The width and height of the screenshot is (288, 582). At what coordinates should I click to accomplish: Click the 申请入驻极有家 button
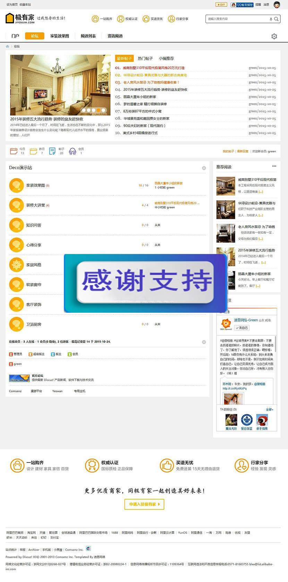[144, 504]
